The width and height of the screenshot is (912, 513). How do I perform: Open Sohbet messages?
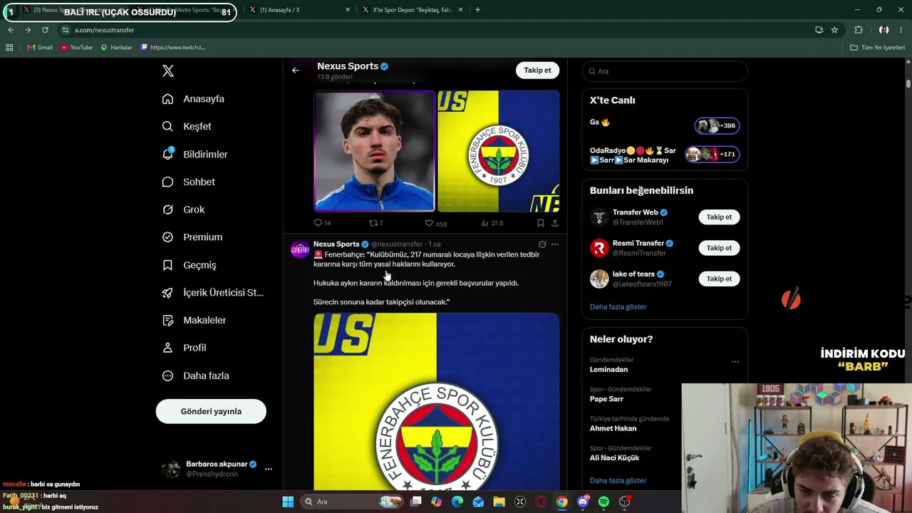188,182
